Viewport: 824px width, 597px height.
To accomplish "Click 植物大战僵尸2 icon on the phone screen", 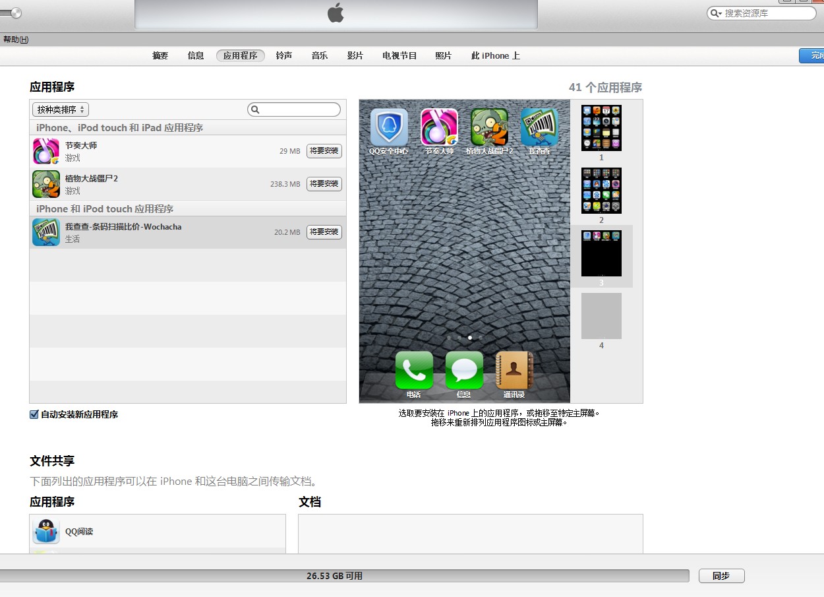I will pos(489,127).
